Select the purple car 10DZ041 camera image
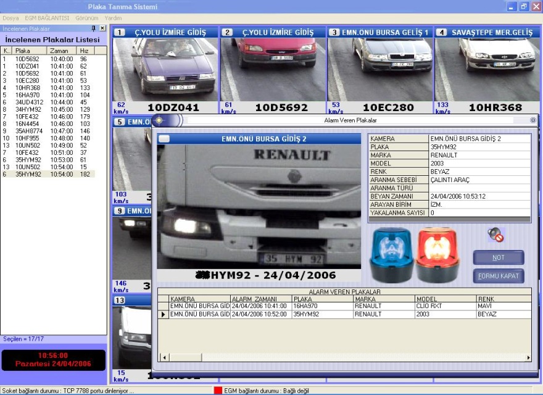The width and height of the screenshot is (543, 395). click(x=165, y=70)
